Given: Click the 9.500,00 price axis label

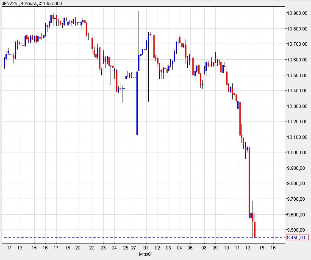Looking at the screenshot, I should tap(296, 230).
